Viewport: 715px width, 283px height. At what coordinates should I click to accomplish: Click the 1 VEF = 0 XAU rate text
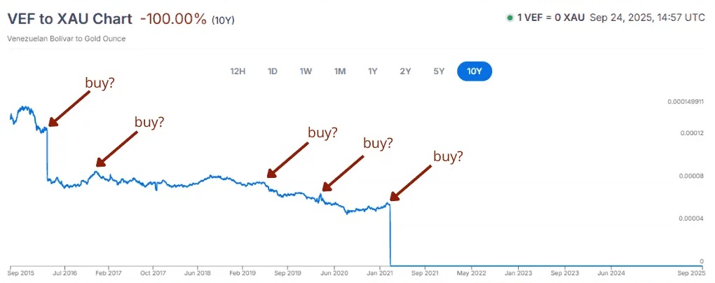click(552, 18)
